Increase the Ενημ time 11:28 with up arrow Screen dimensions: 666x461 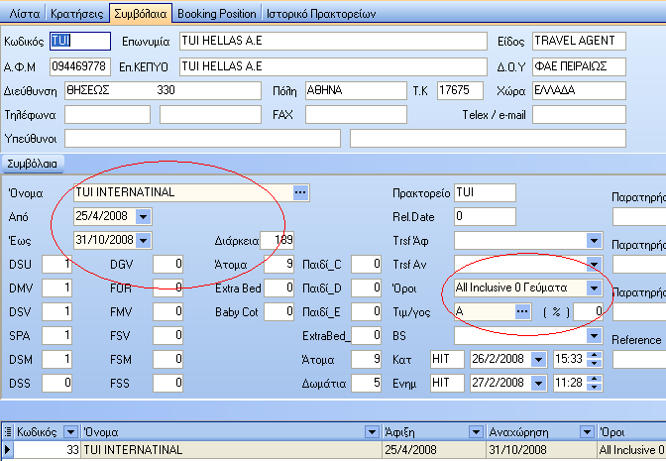pyautogui.click(x=595, y=380)
